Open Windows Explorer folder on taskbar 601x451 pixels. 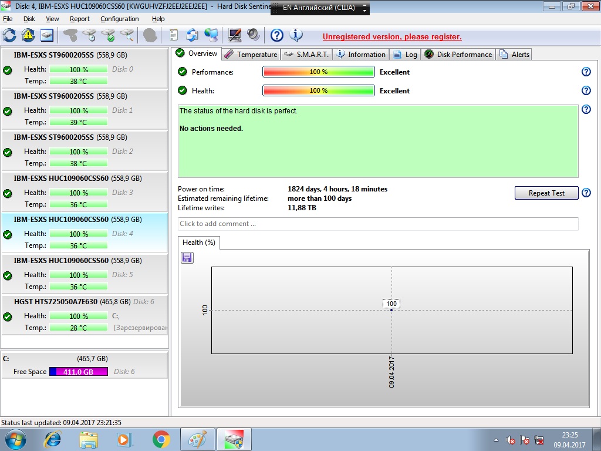click(88, 439)
